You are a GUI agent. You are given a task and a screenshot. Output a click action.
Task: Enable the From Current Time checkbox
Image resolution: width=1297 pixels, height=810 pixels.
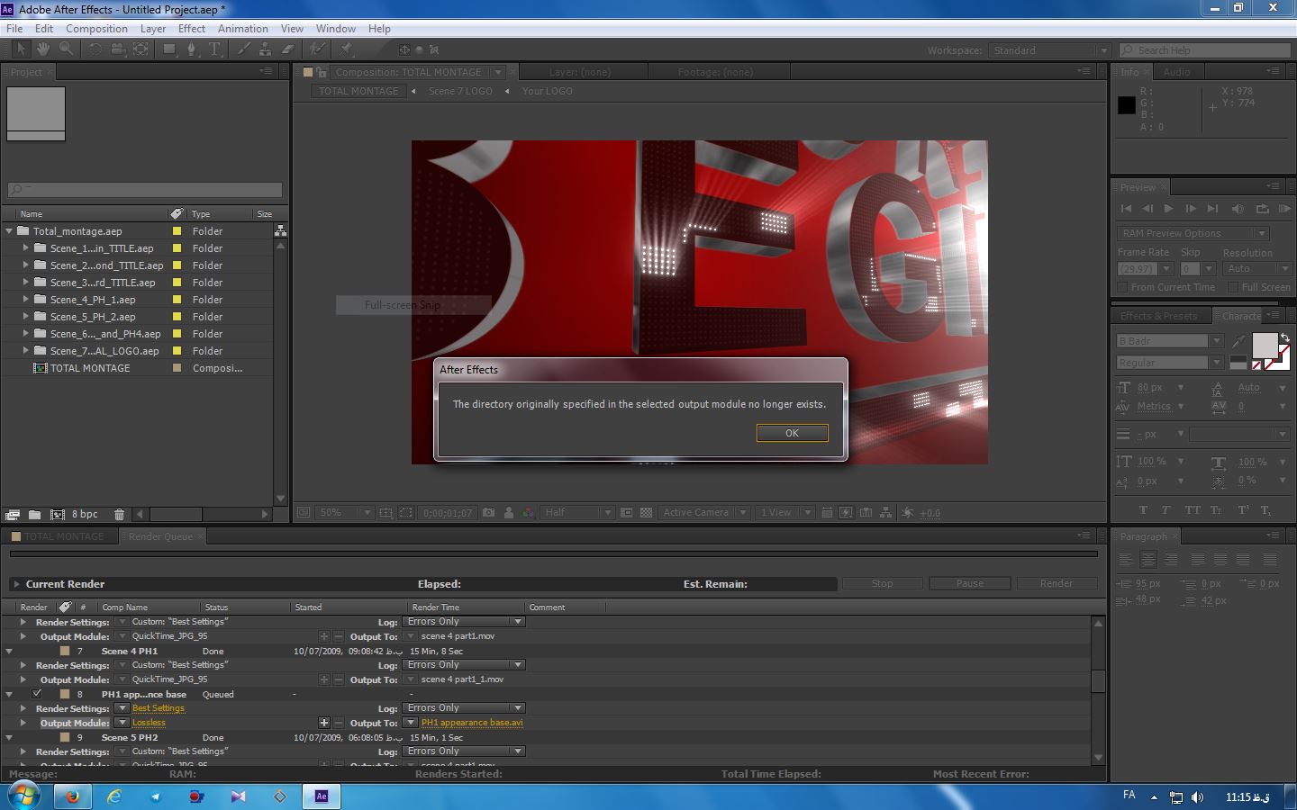tap(1122, 287)
